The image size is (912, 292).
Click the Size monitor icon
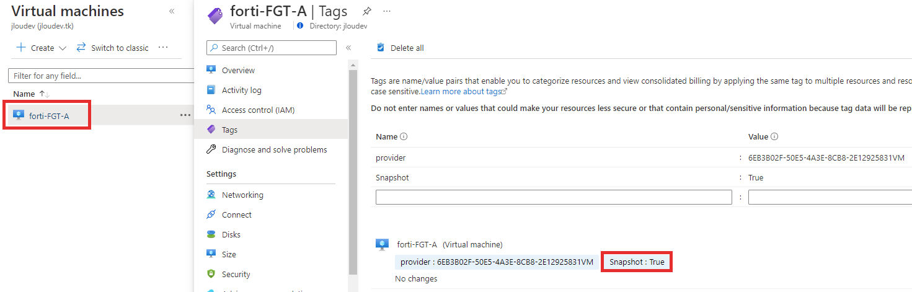click(x=211, y=254)
